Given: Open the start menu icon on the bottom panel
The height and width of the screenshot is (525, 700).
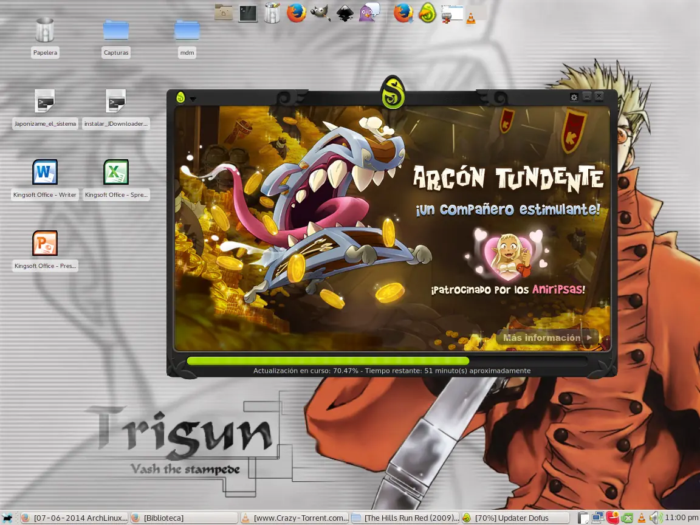Looking at the screenshot, I should click(7, 518).
